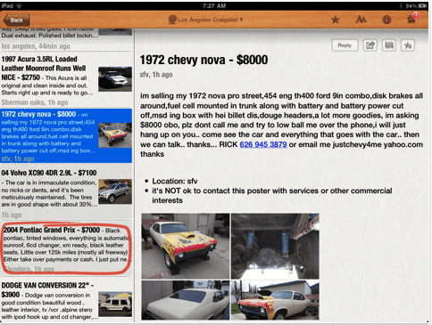Select the listing title 1972 chevy nova - $8000

coord(204,60)
